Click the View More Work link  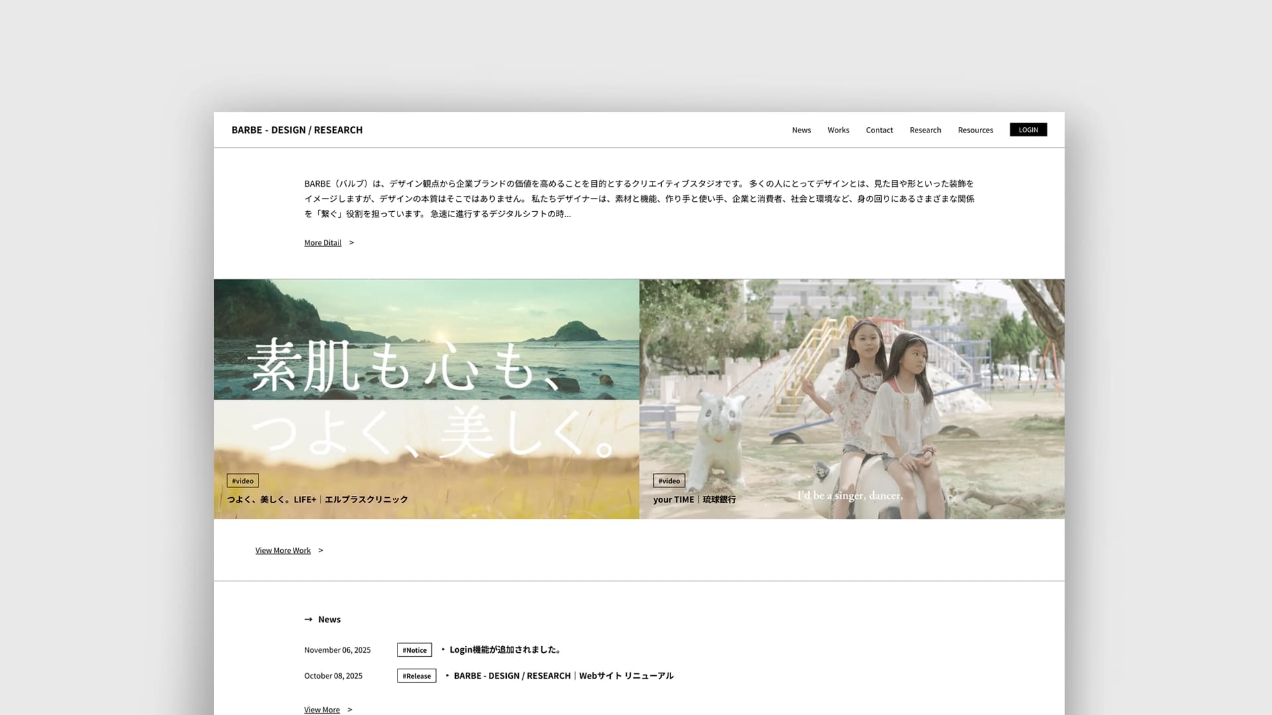(283, 550)
